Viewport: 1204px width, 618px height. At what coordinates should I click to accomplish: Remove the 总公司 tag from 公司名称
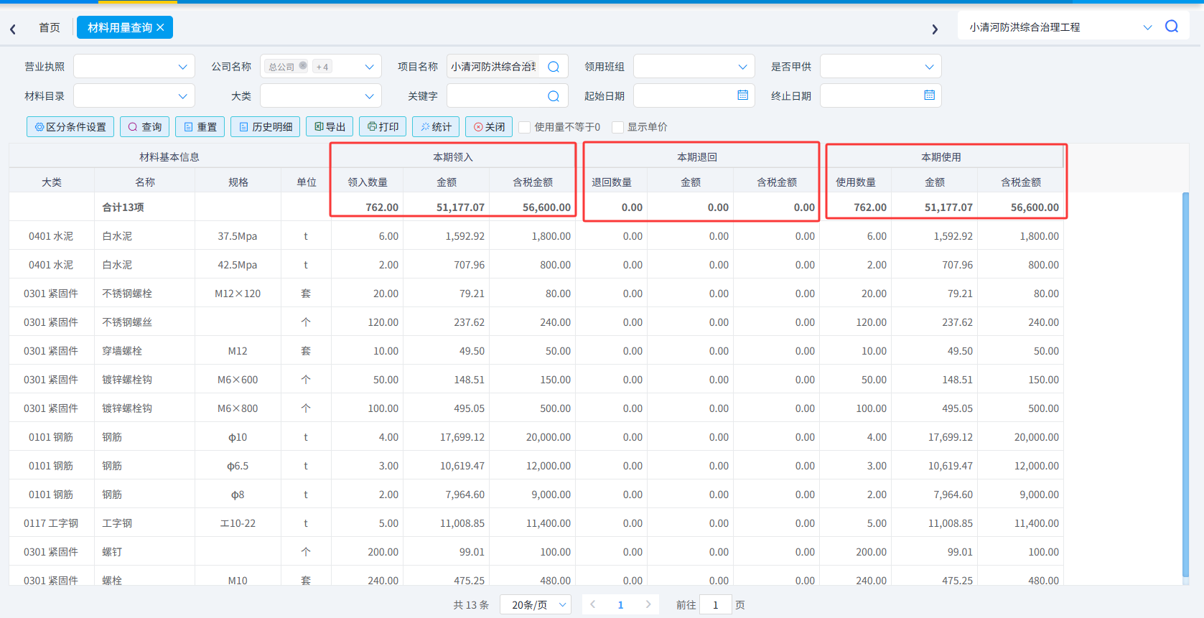(x=303, y=66)
